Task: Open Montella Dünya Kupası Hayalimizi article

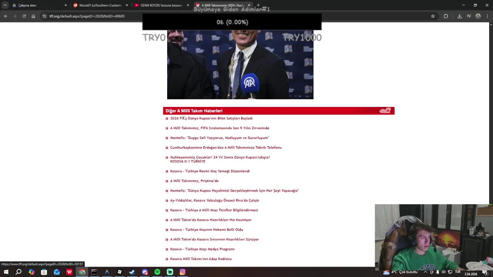Action: tap(235, 190)
